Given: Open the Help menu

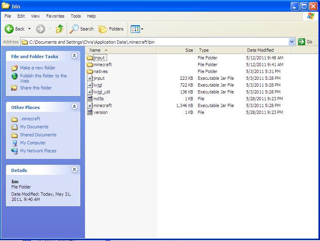Looking at the screenshot, I should tap(91, 16).
